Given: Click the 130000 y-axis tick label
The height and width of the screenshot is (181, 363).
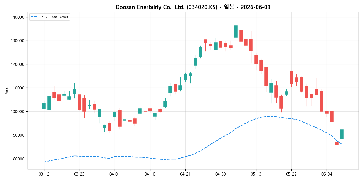Looking at the screenshot, I should pos(18,41).
